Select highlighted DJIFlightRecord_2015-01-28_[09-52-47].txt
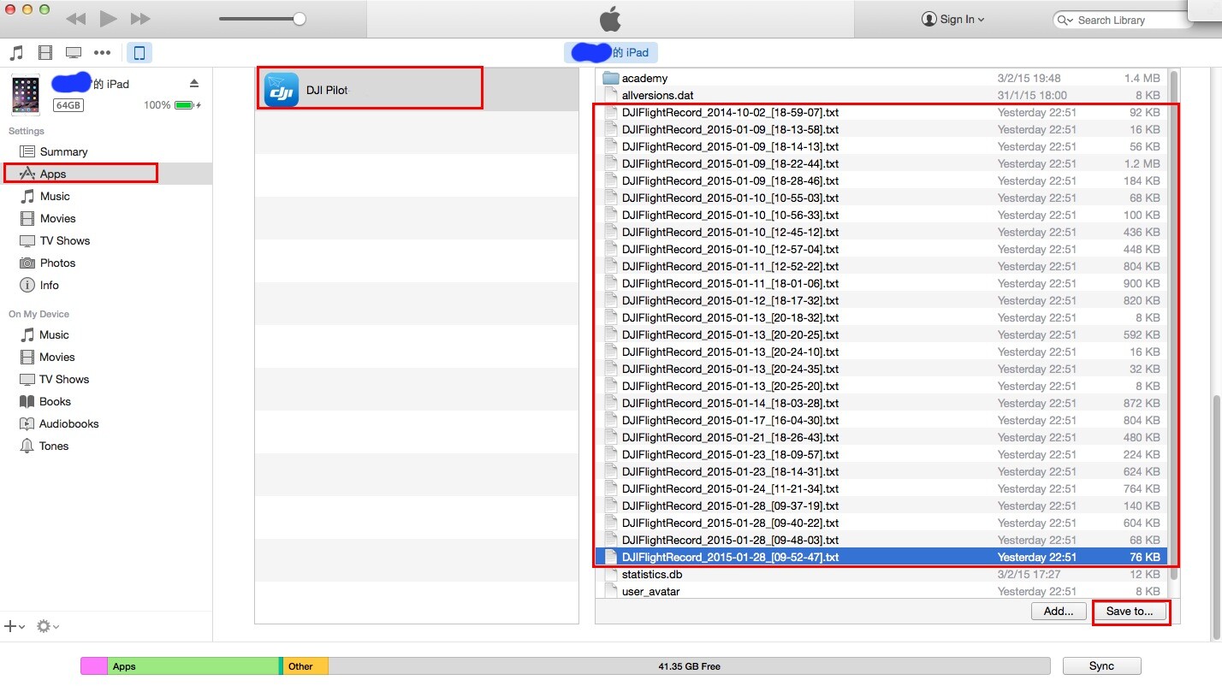The height and width of the screenshot is (686, 1222). [881, 557]
